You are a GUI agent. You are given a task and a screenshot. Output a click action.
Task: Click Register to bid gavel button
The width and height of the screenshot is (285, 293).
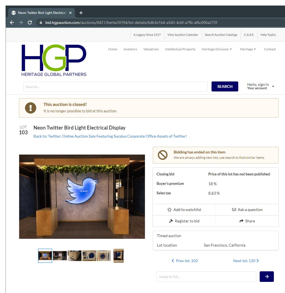tap(184, 221)
